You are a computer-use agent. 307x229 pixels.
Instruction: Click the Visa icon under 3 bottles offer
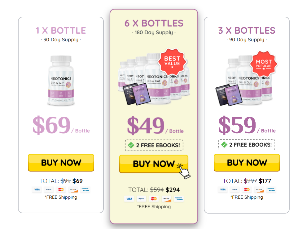click(x=223, y=189)
